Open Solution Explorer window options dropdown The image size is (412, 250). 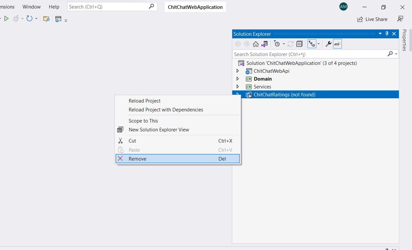point(380,34)
